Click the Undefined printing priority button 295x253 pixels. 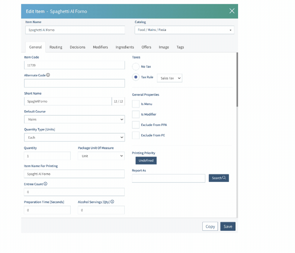[x=146, y=160]
